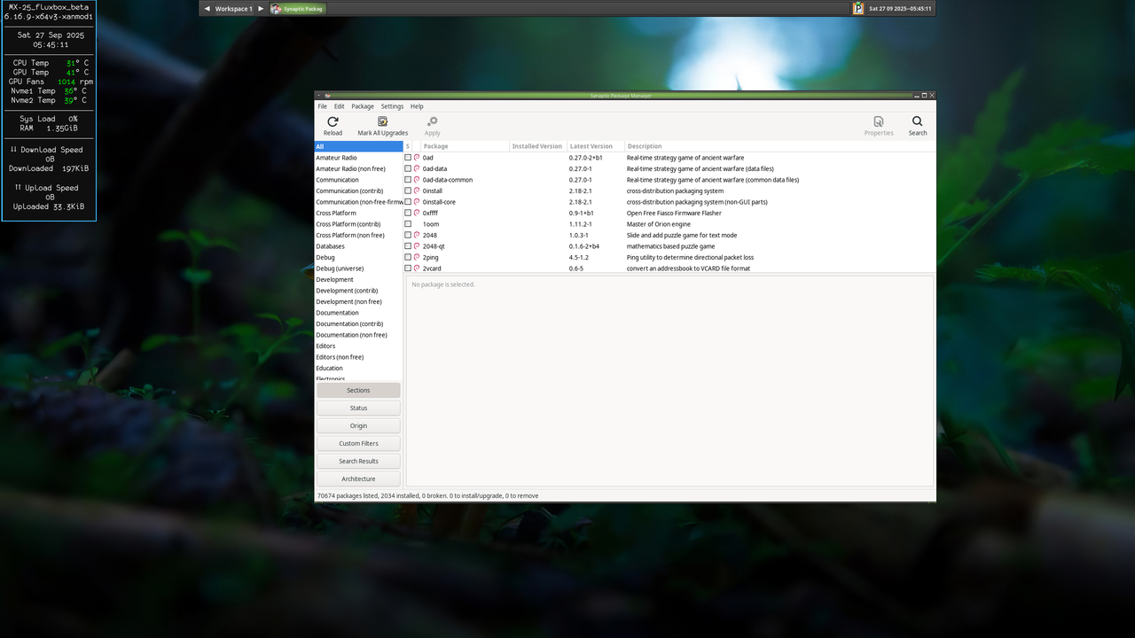Select the Cross Platform section
This screenshot has height=638, width=1135.
(x=359, y=213)
